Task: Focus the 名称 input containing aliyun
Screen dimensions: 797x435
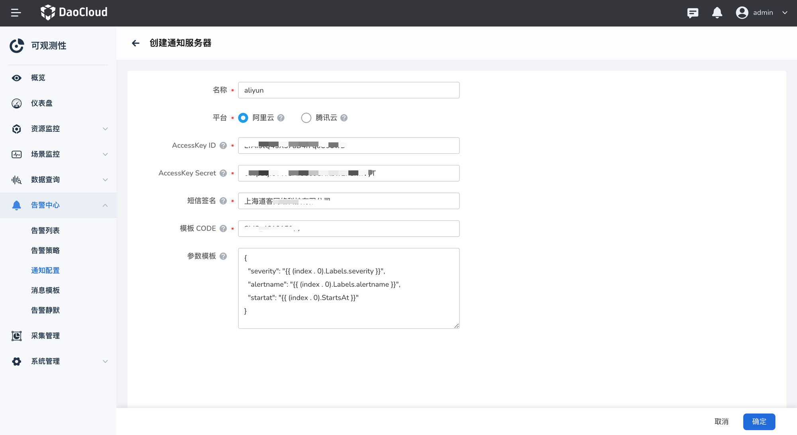Action: [x=349, y=90]
